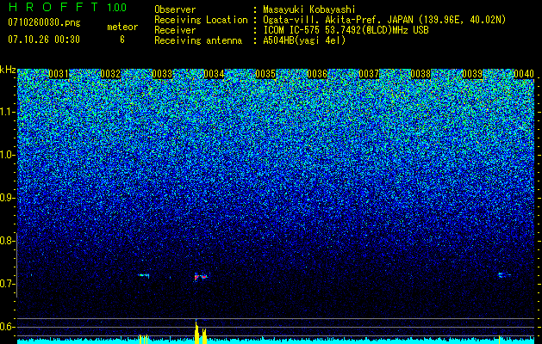542x344 pixels.
Task: Click the Receiving antenna A504HB text
Action: tap(304, 40)
